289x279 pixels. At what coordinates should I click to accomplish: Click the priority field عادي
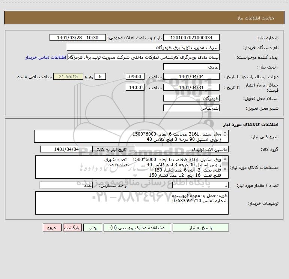191,67
